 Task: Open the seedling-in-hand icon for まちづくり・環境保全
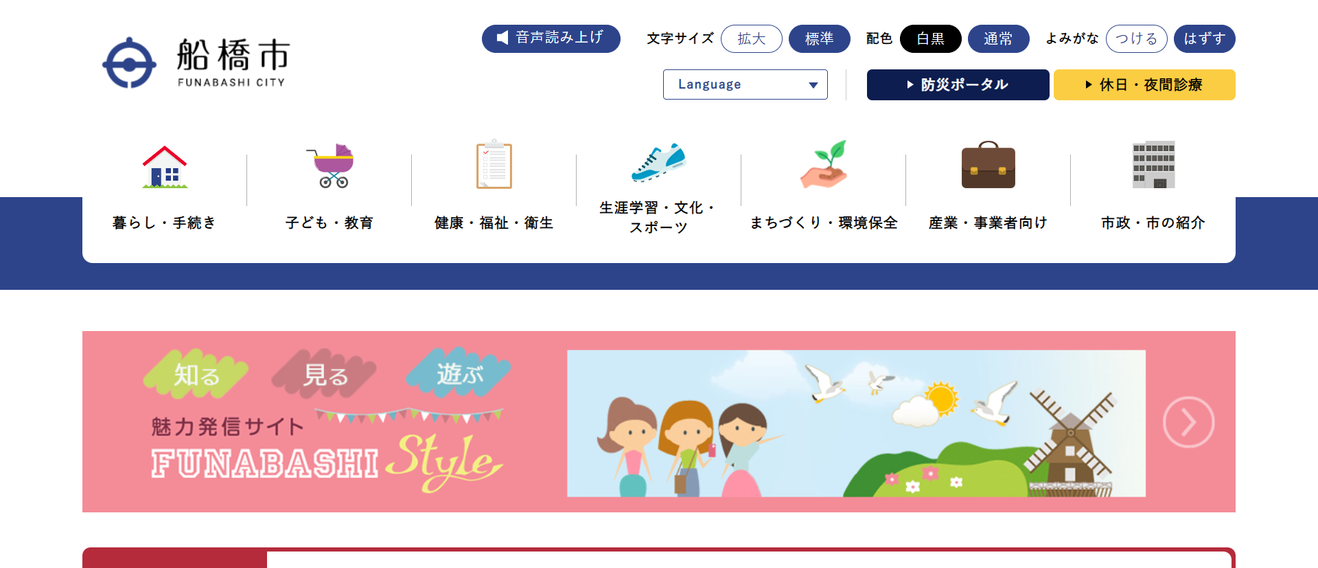pyautogui.click(x=824, y=164)
